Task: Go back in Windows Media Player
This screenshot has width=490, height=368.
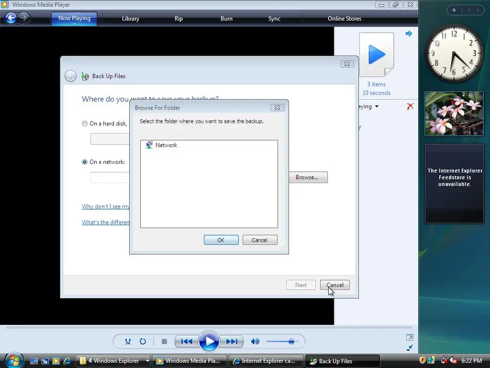Action: point(11,18)
